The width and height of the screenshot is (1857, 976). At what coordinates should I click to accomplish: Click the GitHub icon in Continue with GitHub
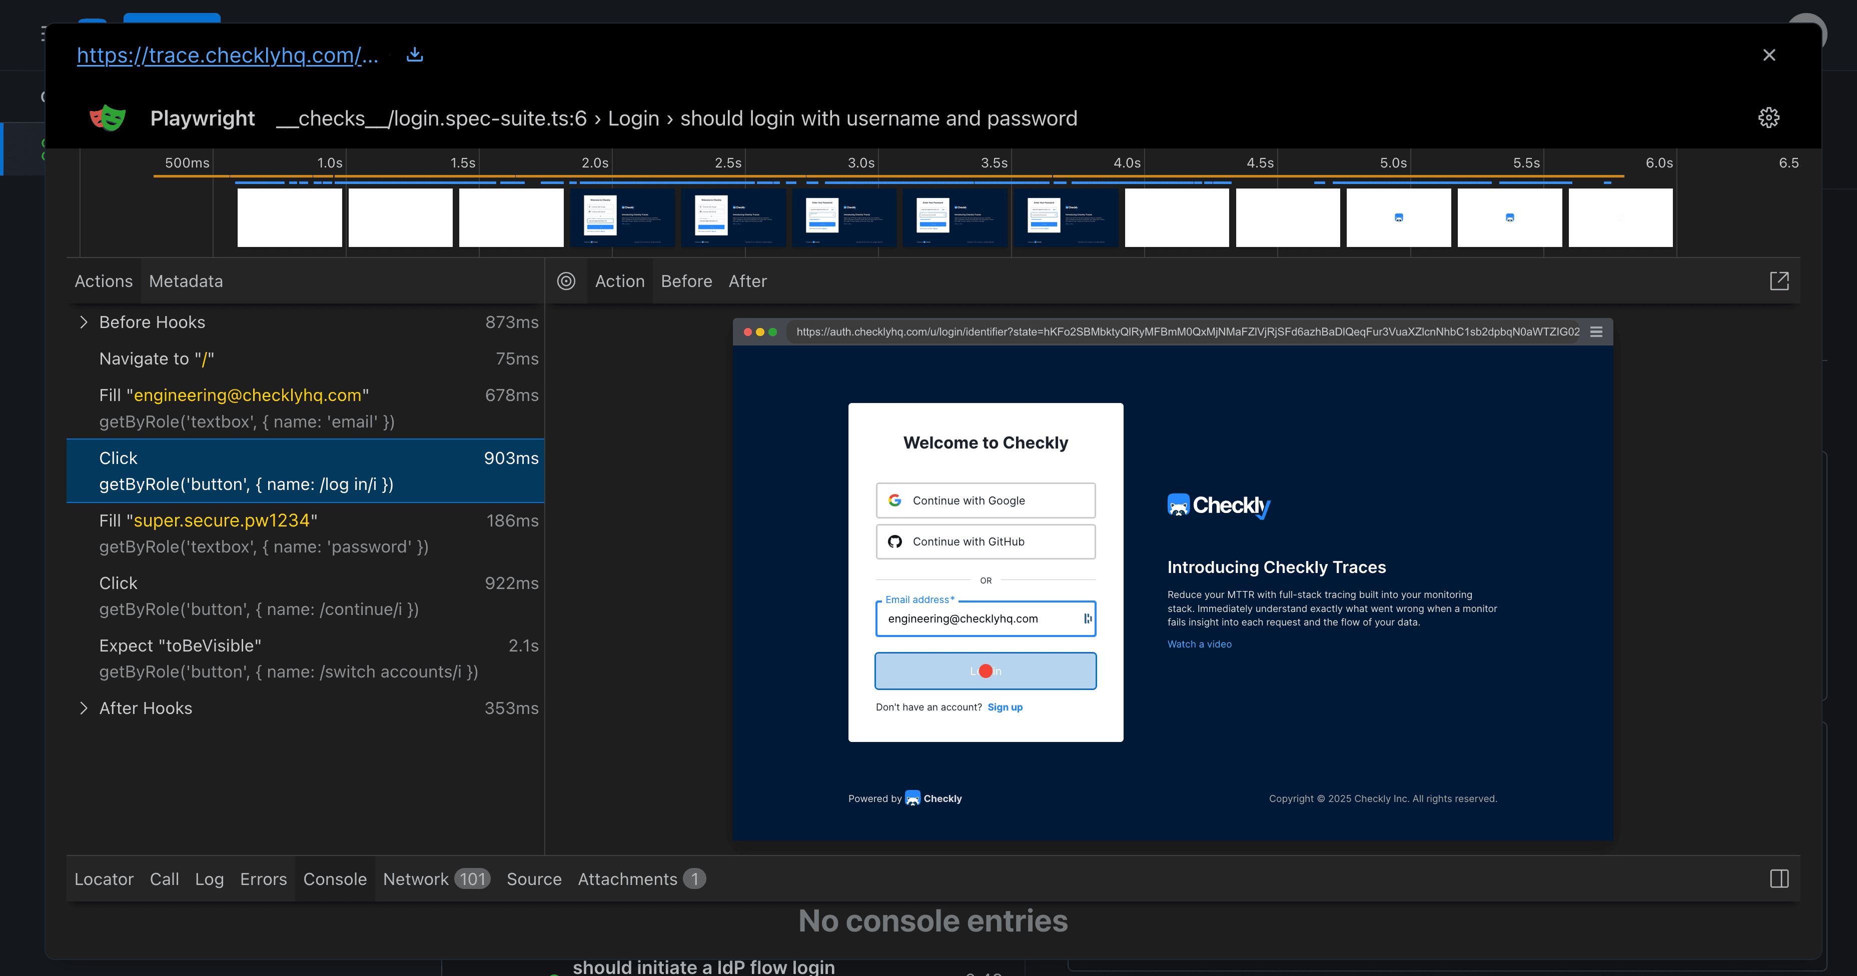[894, 541]
